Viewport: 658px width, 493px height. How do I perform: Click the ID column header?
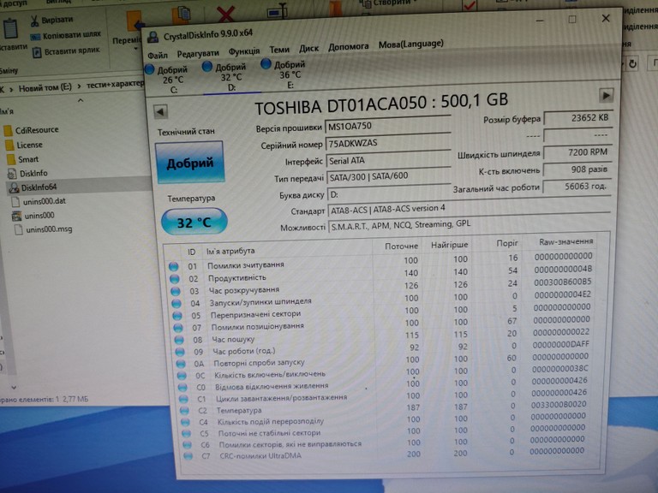point(191,252)
